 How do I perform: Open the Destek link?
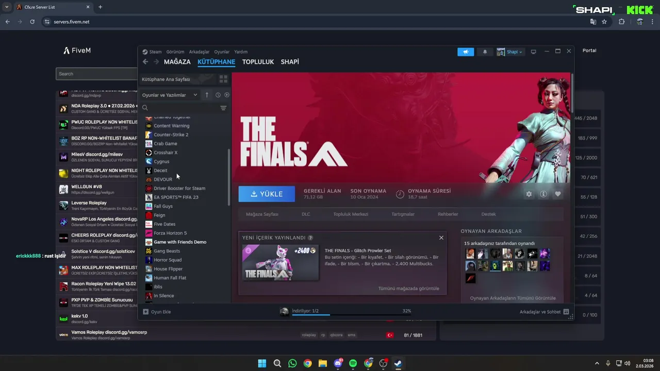(488, 214)
